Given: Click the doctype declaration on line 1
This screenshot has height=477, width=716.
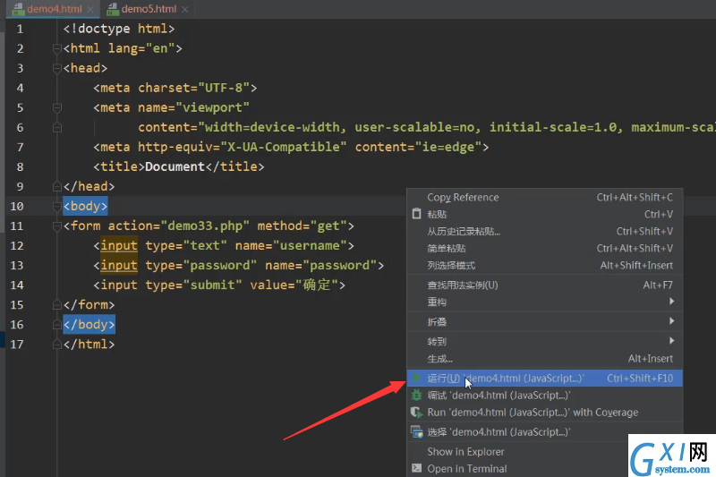Looking at the screenshot, I should tap(119, 29).
